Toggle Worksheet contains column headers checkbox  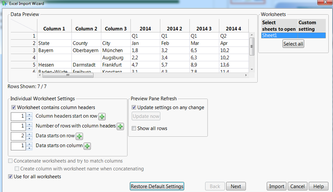point(13,107)
